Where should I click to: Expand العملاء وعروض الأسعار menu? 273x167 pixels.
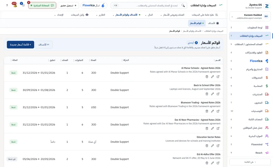172,15
